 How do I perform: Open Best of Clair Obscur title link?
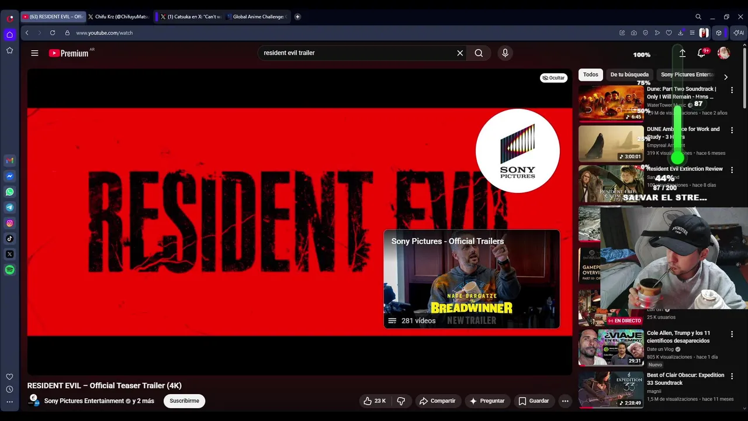[685, 379]
